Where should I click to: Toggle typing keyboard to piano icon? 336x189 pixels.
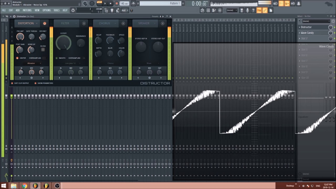[259, 10]
